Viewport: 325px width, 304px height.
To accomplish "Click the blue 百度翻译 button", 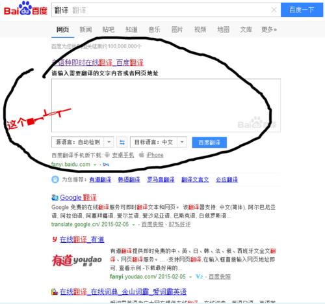I will (209, 143).
